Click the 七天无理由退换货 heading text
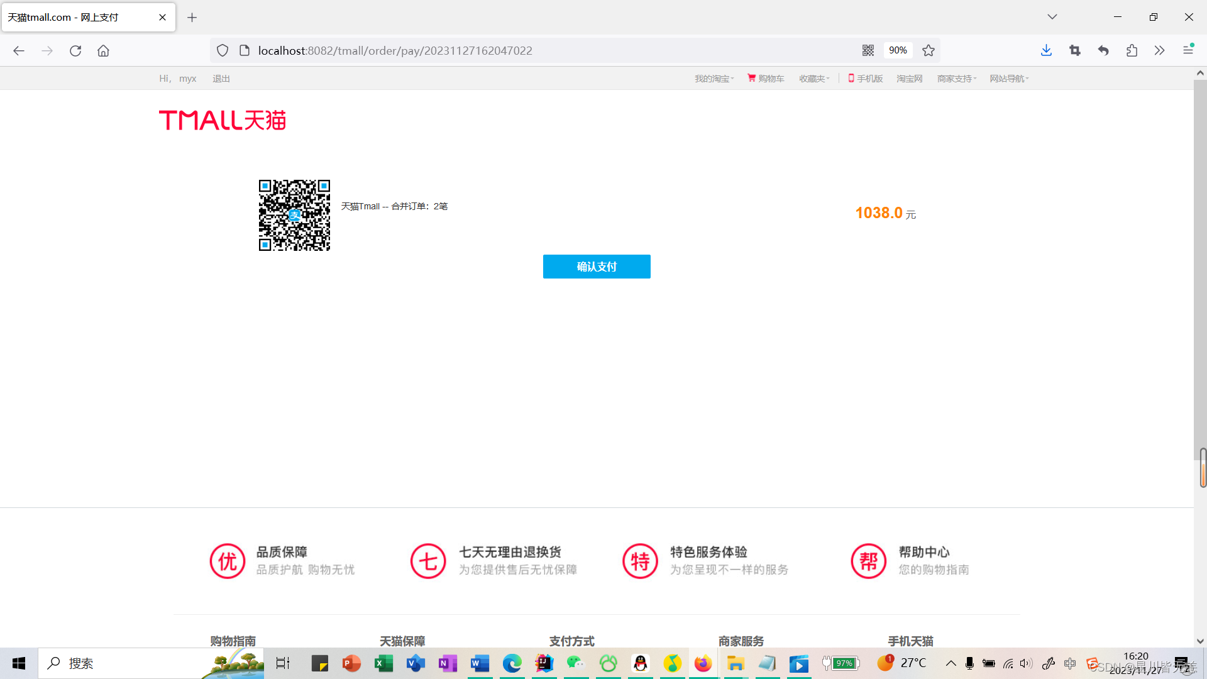1207x679 pixels. point(510,552)
